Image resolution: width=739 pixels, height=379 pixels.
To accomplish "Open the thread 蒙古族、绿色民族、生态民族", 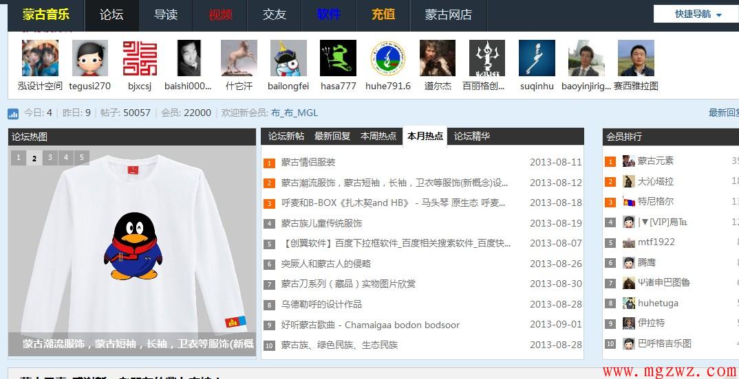I will tap(339, 345).
